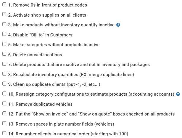The height and width of the screenshot is (138, 182).
Task: Check Disable "Bill to" in Customers
Action: tap(4, 34)
